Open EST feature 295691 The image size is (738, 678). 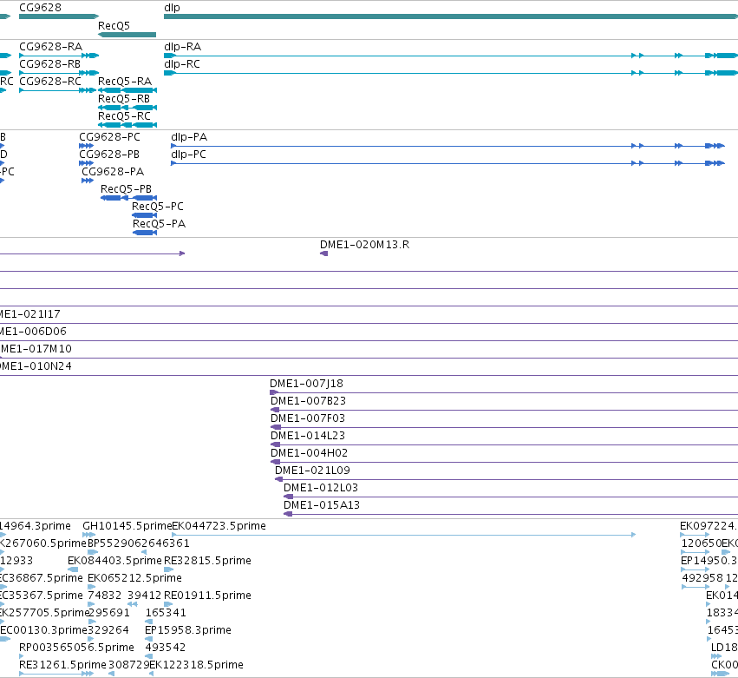click(92, 622)
